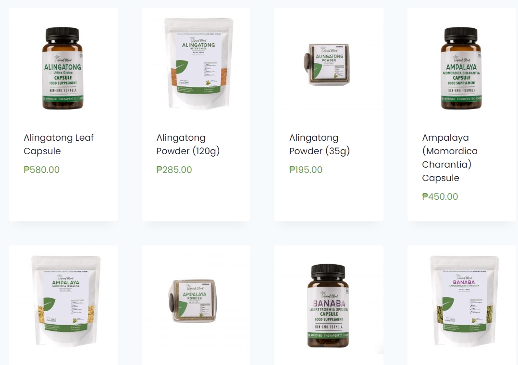Click the ₱580.00 price label
518x365 pixels.
click(42, 170)
